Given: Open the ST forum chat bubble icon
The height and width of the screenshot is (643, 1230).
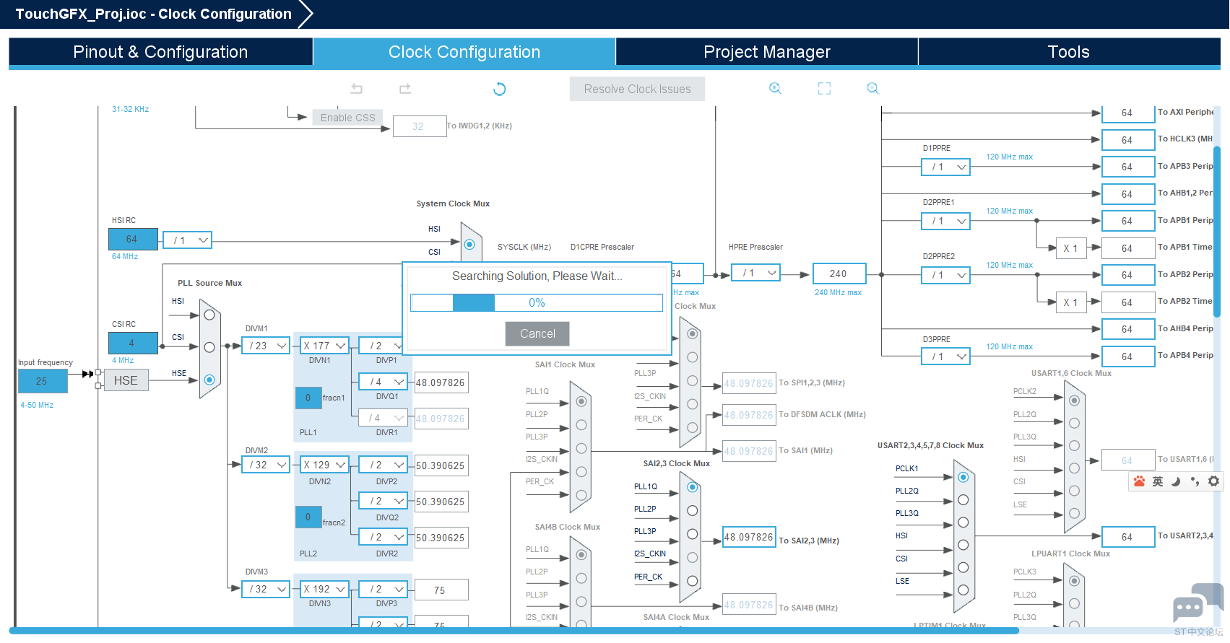Looking at the screenshot, I should (1197, 603).
